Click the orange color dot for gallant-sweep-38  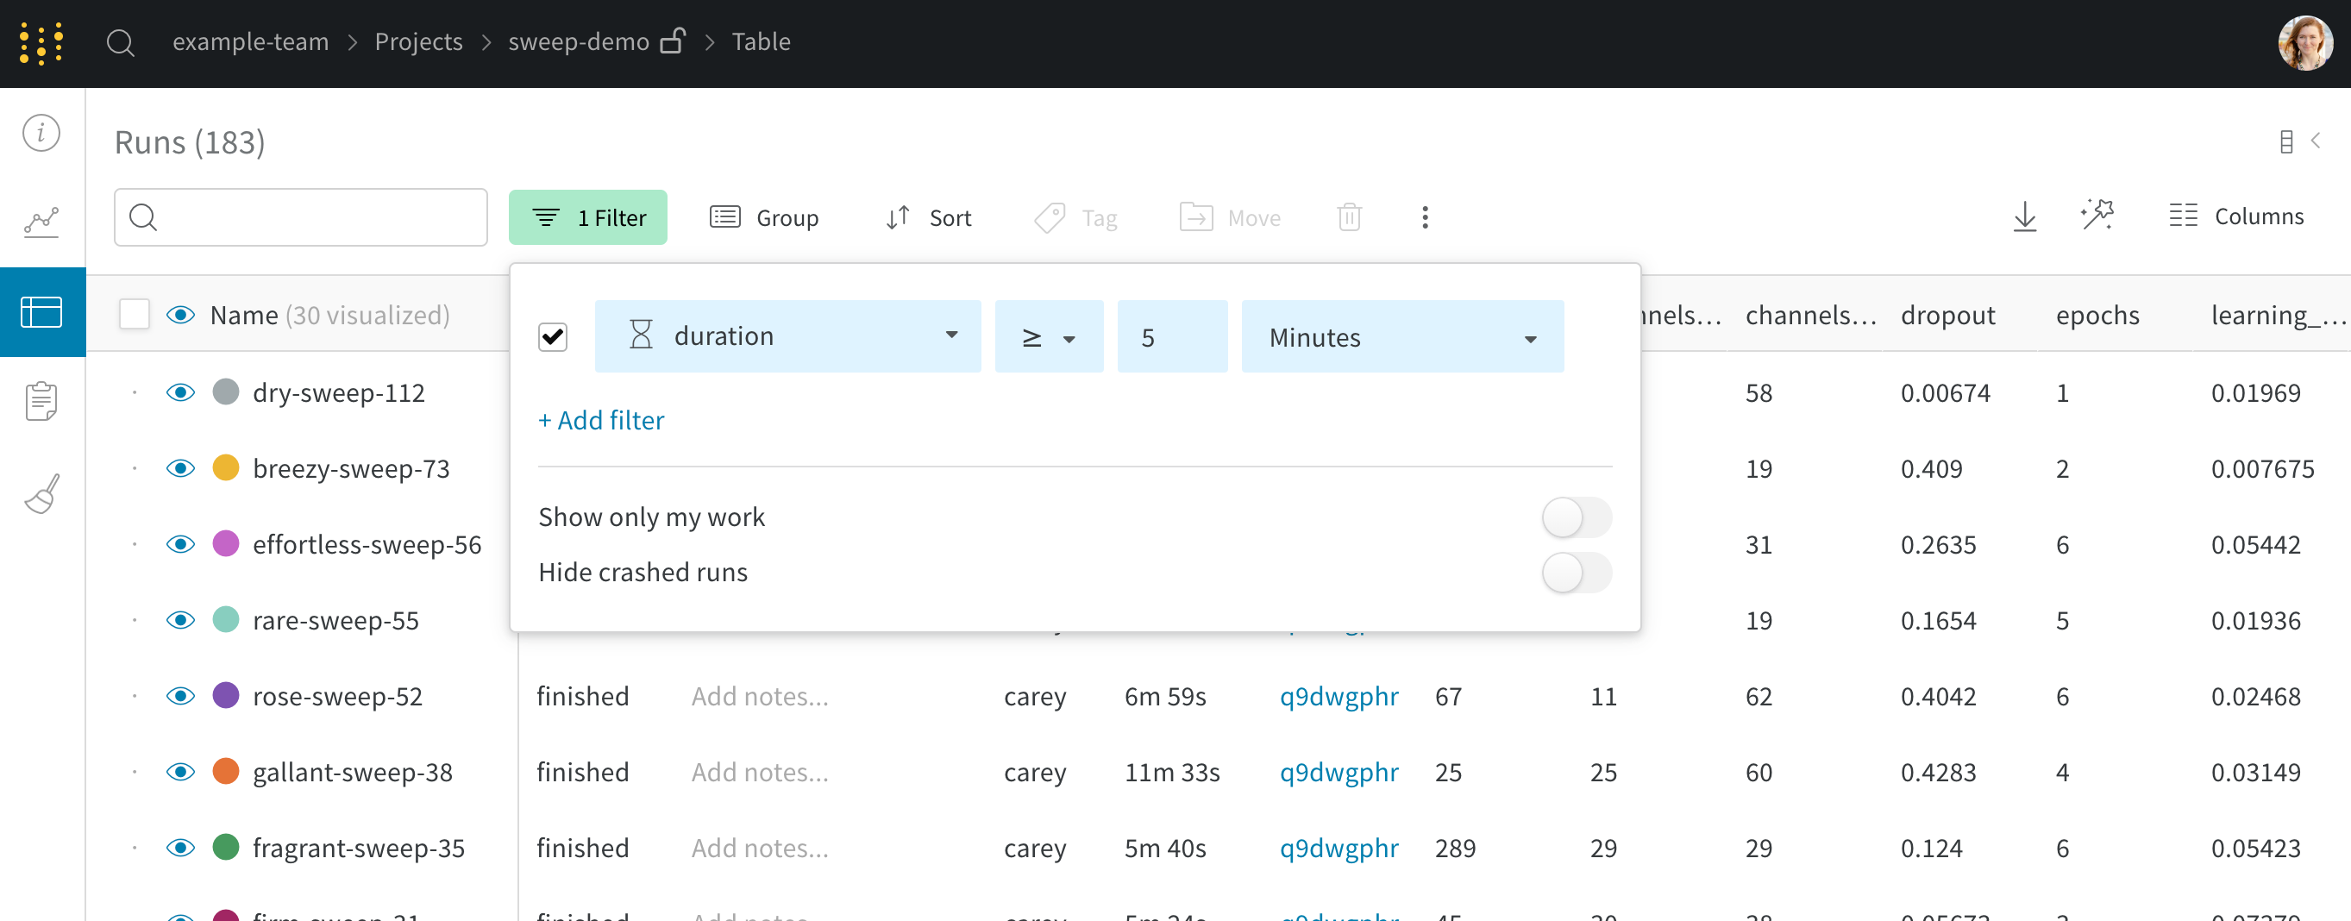click(225, 772)
